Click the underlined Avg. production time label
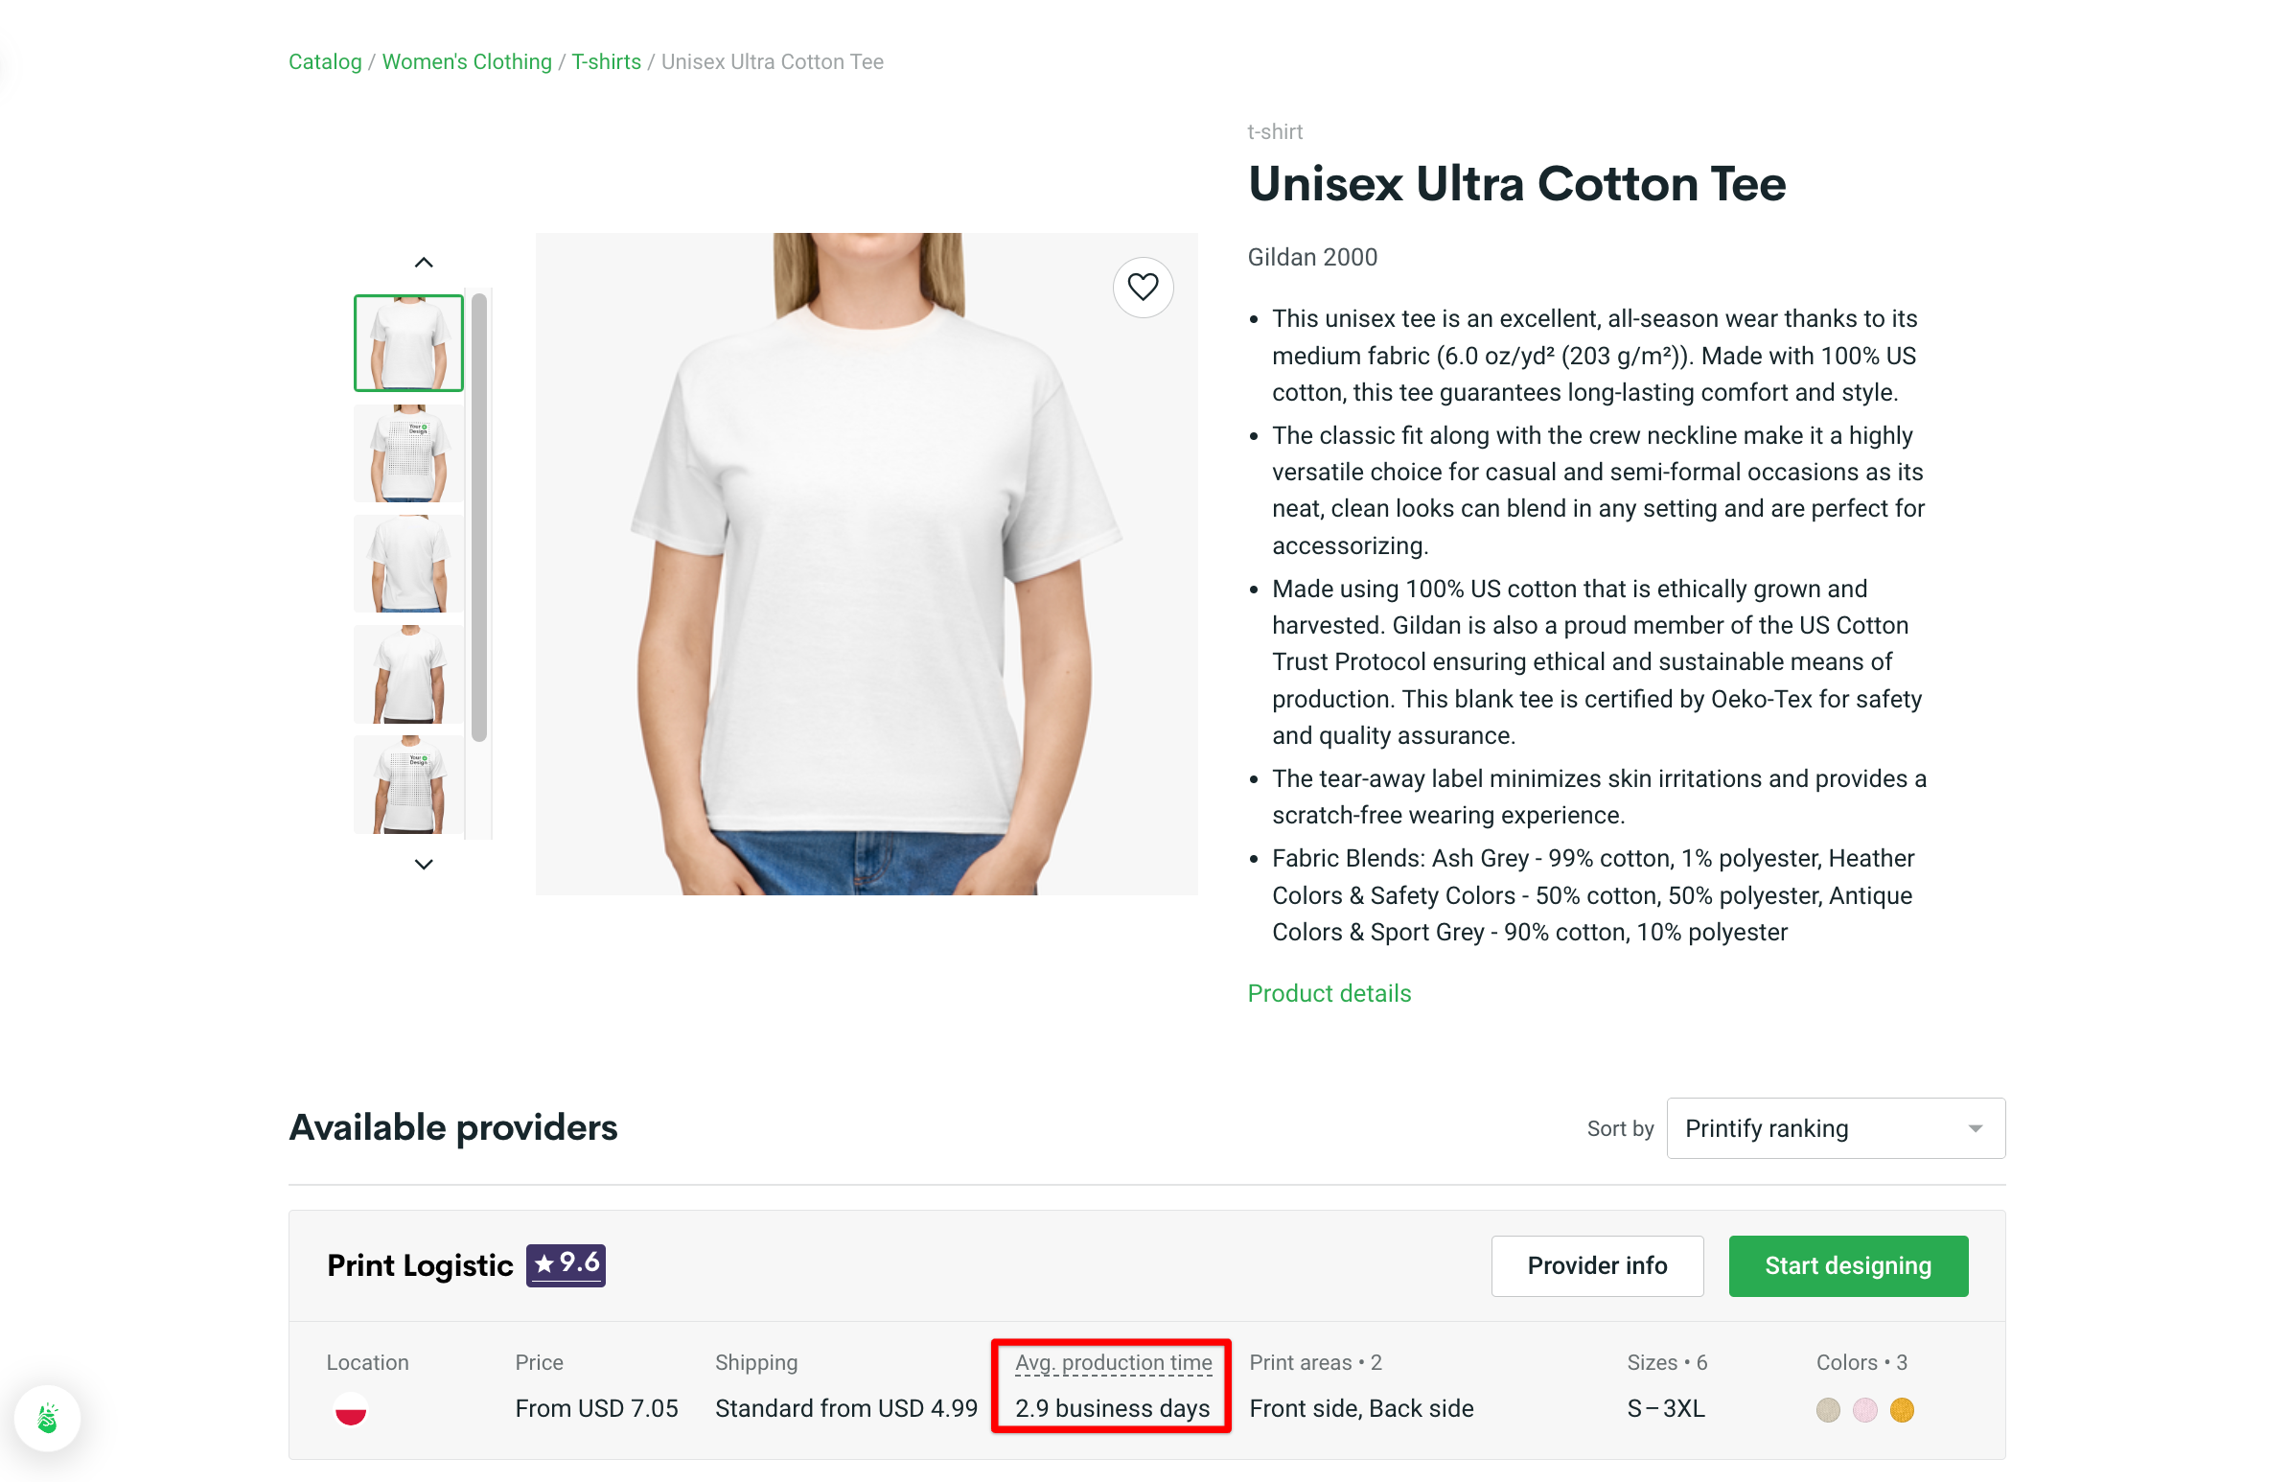Image resolution: width=2289 pixels, height=1482 pixels. [1113, 1362]
